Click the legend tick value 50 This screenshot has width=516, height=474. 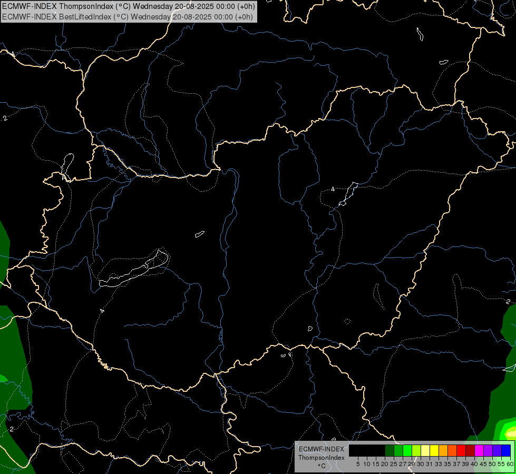point(492,464)
